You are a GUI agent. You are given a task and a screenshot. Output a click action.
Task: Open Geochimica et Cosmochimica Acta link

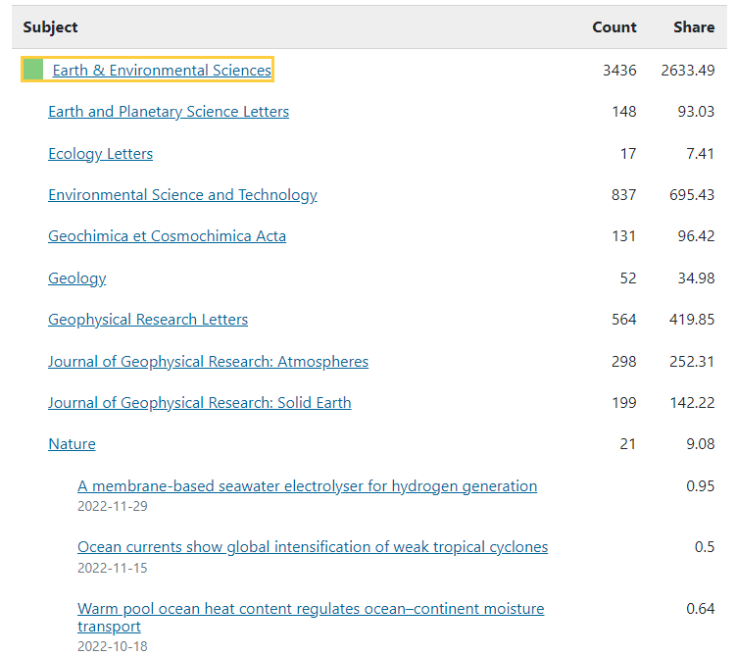coord(167,236)
